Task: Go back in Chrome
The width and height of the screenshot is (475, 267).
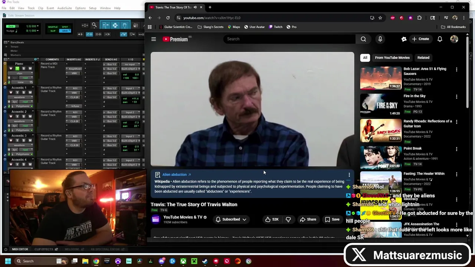Action: pyautogui.click(x=150, y=18)
